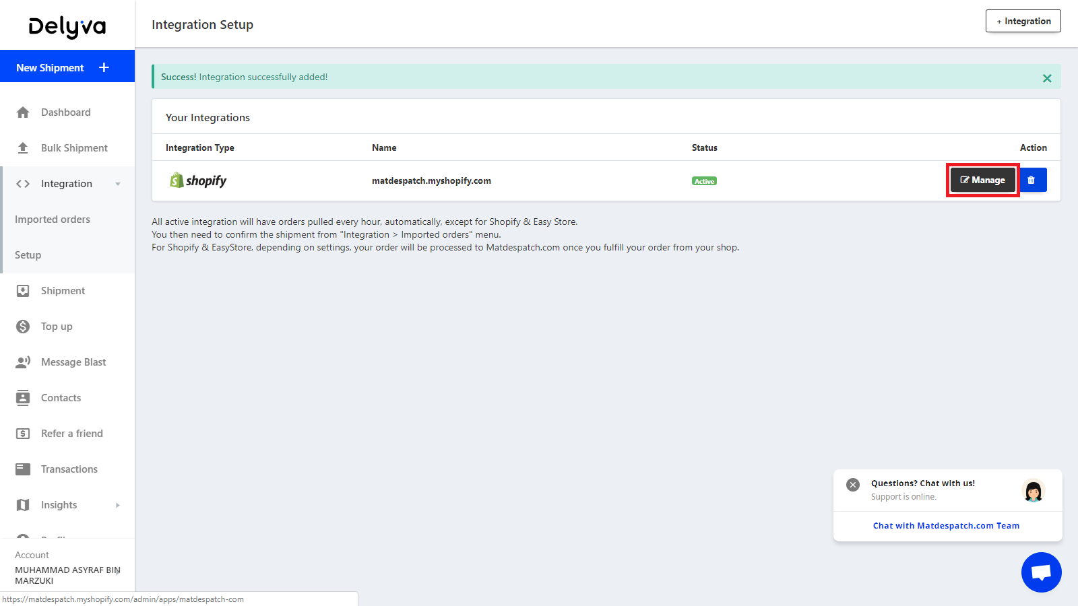
Task: Click the Integration code brackets icon
Action: click(x=23, y=184)
